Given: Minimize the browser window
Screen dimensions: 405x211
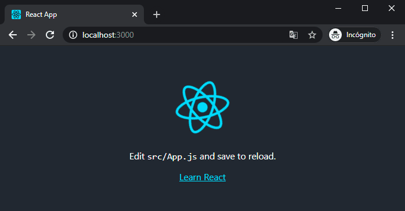Looking at the screenshot, I should [338, 8].
